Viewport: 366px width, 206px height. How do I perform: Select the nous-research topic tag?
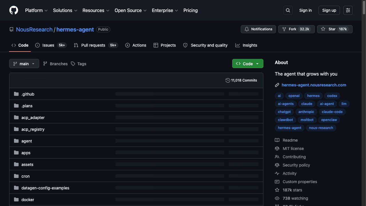click(x=321, y=128)
